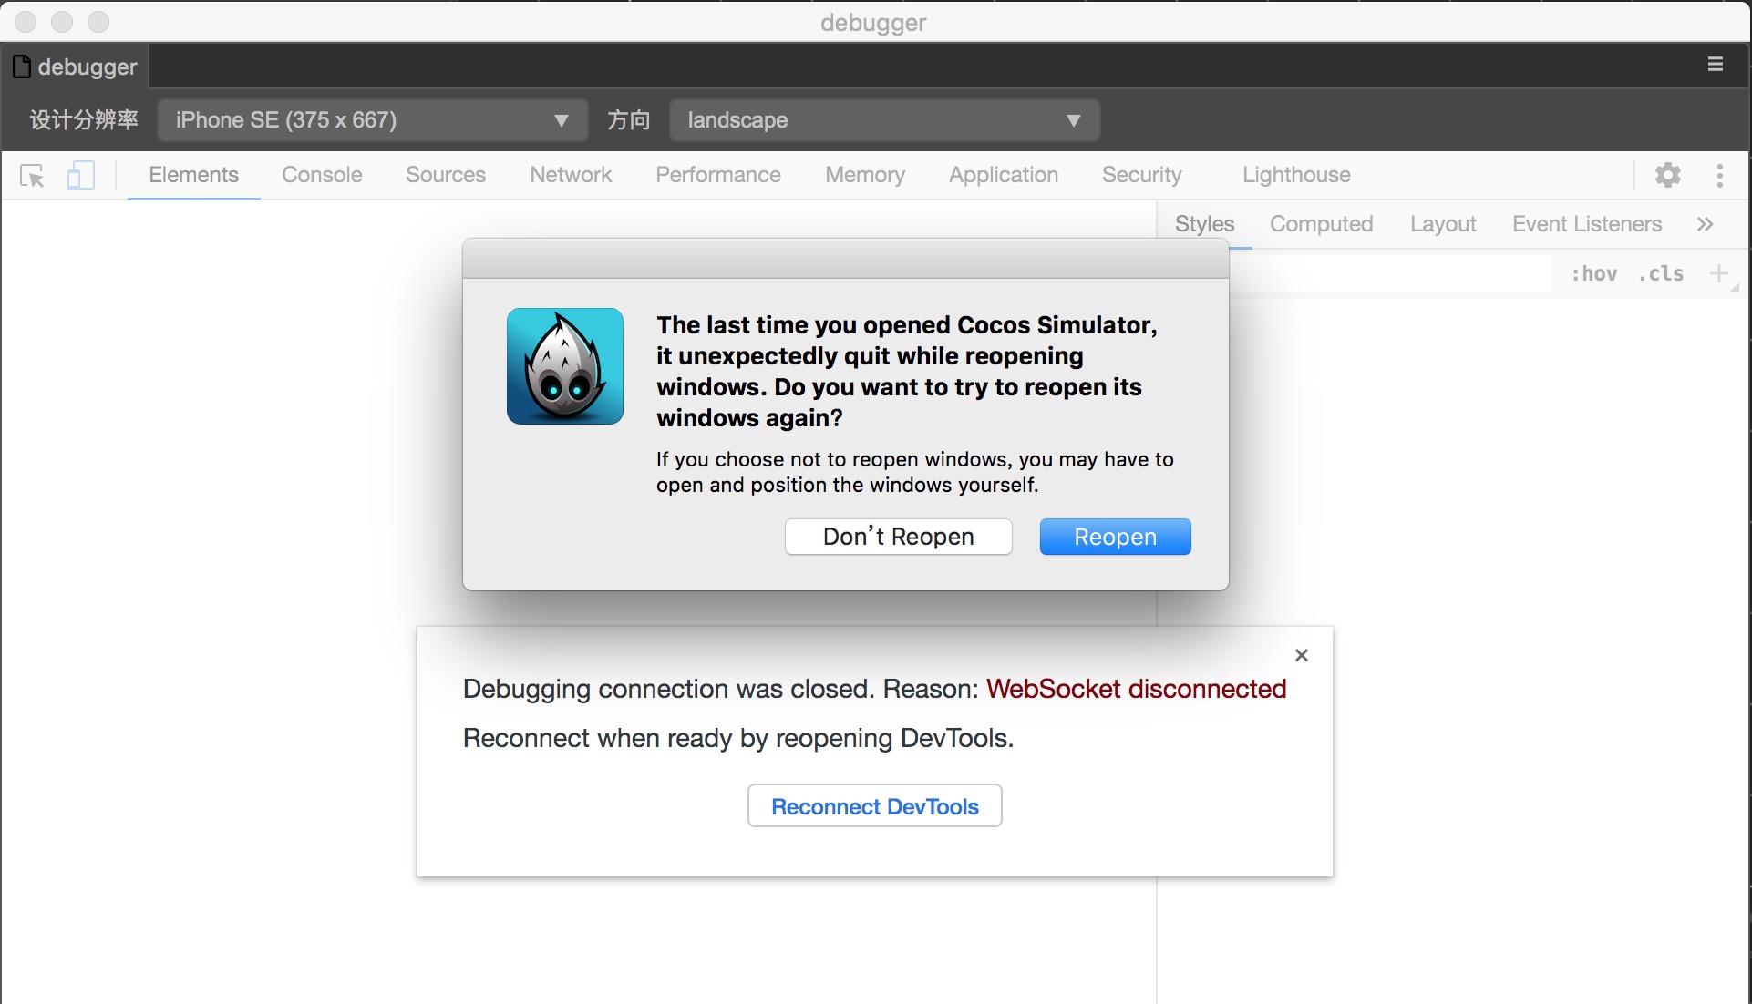Toggle the device toolbar icon
The height and width of the screenshot is (1004, 1752).
80,175
